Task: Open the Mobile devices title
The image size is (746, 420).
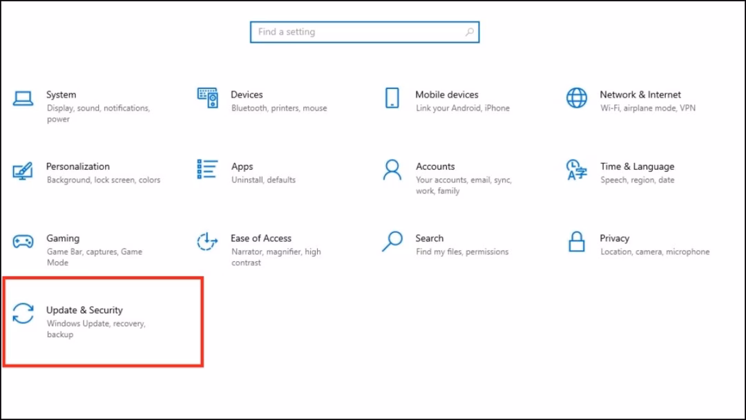Action: [447, 95]
